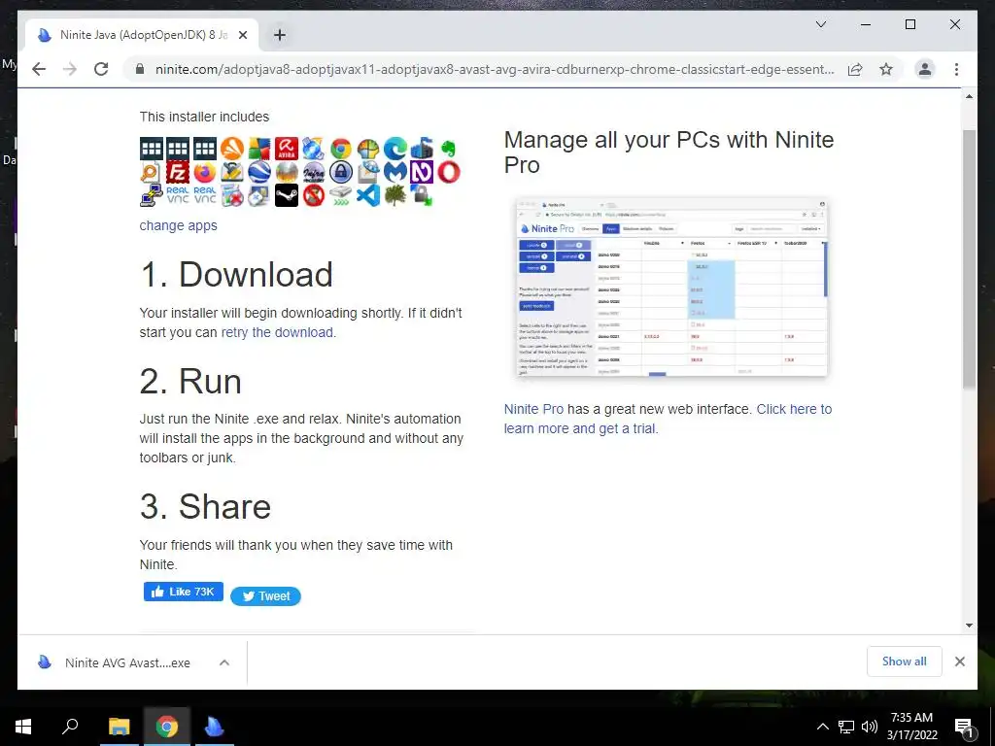This screenshot has height=746, width=995.
Task: Show hidden system tray icons
Action: click(x=822, y=727)
